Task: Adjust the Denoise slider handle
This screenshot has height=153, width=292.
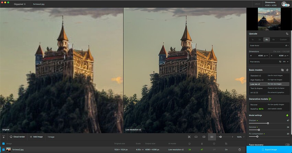Action: tap(259, 130)
